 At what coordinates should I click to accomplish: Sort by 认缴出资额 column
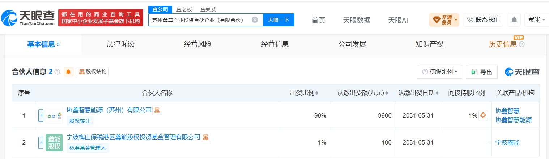point(363,93)
